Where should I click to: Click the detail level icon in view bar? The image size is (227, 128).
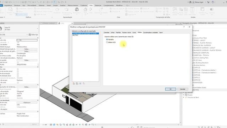click(51, 125)
